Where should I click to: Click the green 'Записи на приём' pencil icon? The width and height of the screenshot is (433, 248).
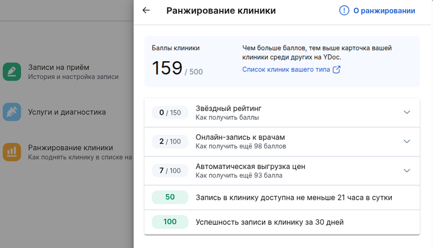[x=12, y=72]
